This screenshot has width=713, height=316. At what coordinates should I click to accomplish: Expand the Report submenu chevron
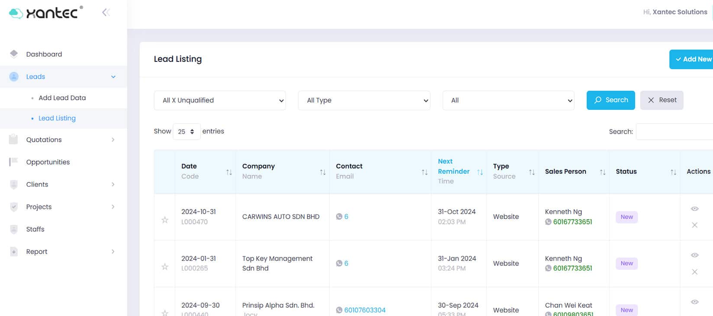tap(113, 252)
